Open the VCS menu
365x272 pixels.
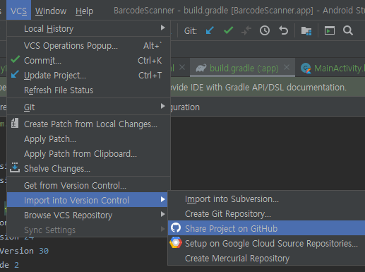pyautogui.click(x=18, y=11)
